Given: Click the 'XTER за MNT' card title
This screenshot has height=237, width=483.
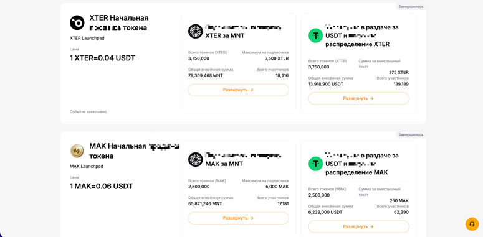Looking at the screenshot, I should pyautogui.click(x=225, y=35).
